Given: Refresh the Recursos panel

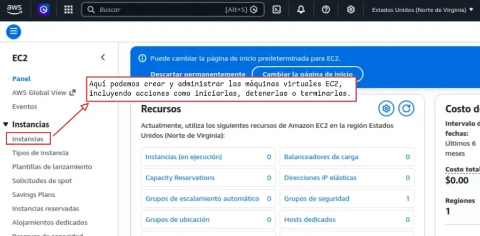Looking at the screenshot, I should (406, 108).
